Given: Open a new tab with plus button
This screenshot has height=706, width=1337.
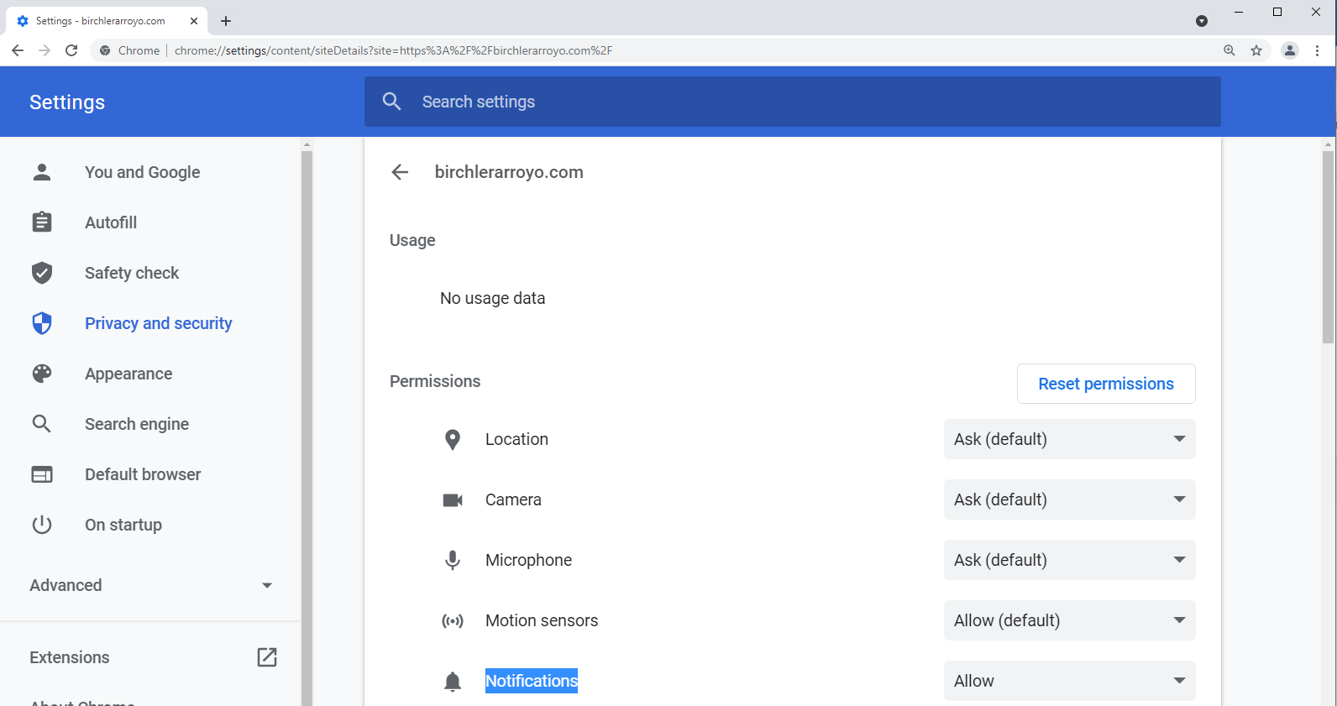Looking at the screenshot, I should pos(226,21).
